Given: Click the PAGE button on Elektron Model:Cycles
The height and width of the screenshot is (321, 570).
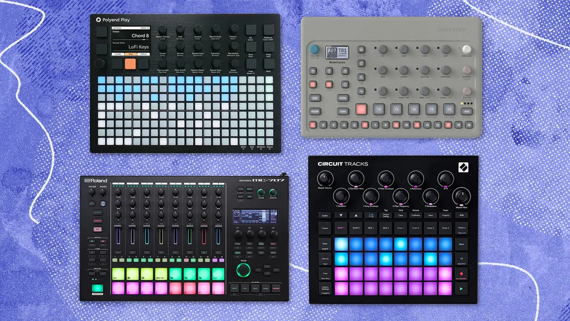Looking at the screenshot, I should click(x=467, y=111).
